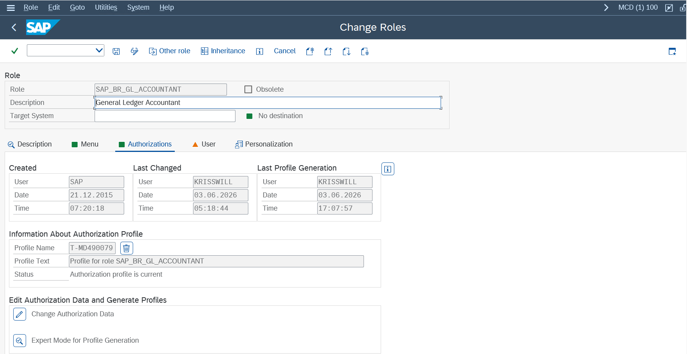Click the info button beside Last Profile Generation
Screen dimensions: 687x354
388,169
